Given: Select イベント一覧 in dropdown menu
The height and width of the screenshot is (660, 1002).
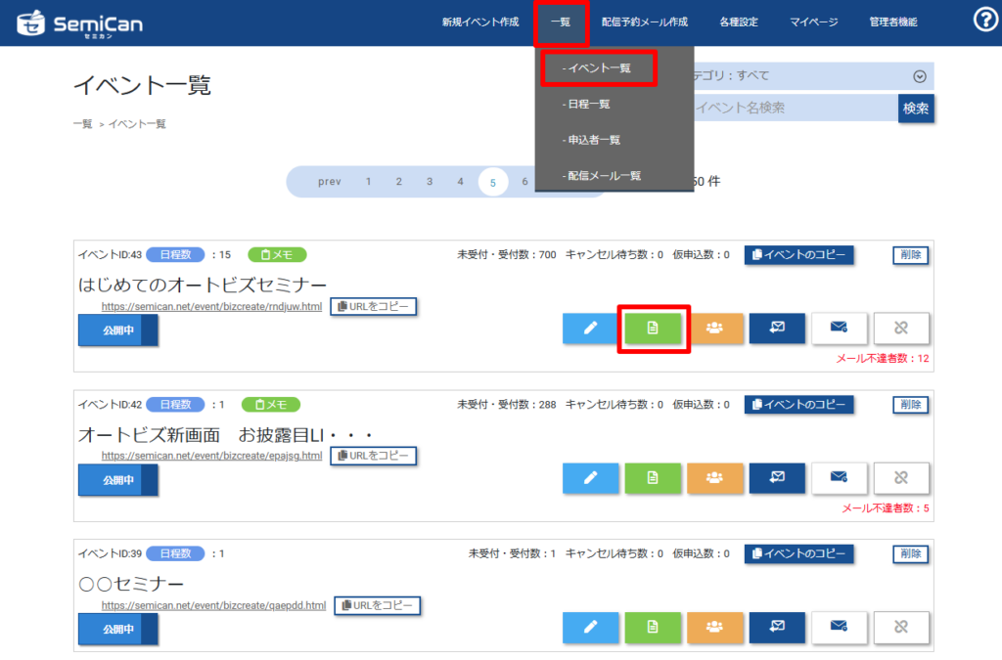Looking at the screenshot, I should 599,68.
